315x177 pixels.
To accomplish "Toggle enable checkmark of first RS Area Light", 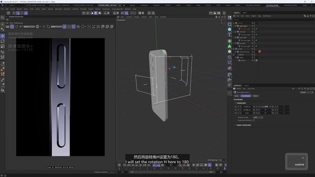I will [x=256, y=29].
